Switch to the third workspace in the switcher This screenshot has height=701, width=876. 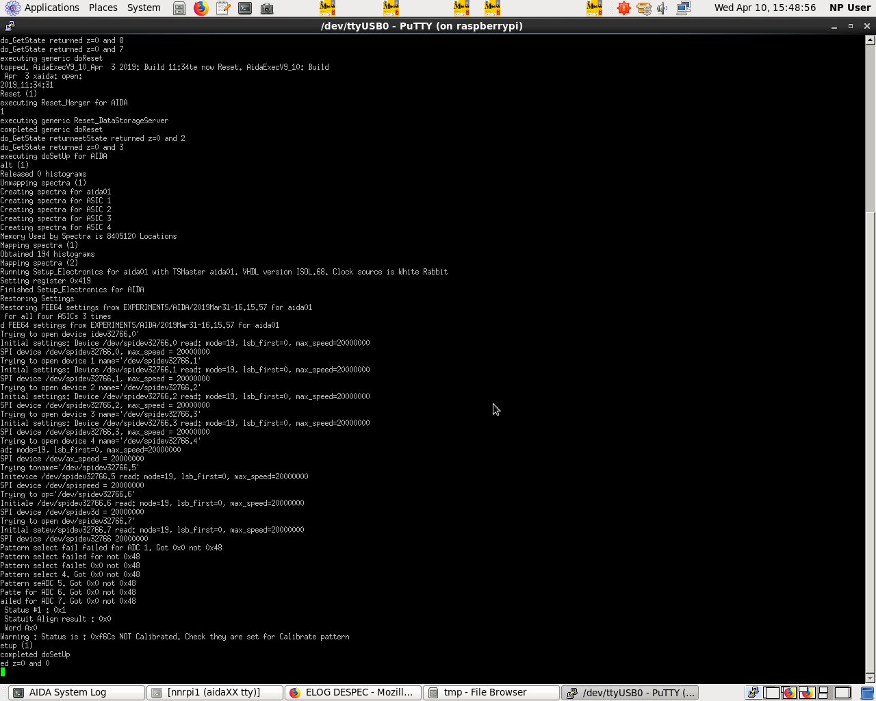(789, 693)
